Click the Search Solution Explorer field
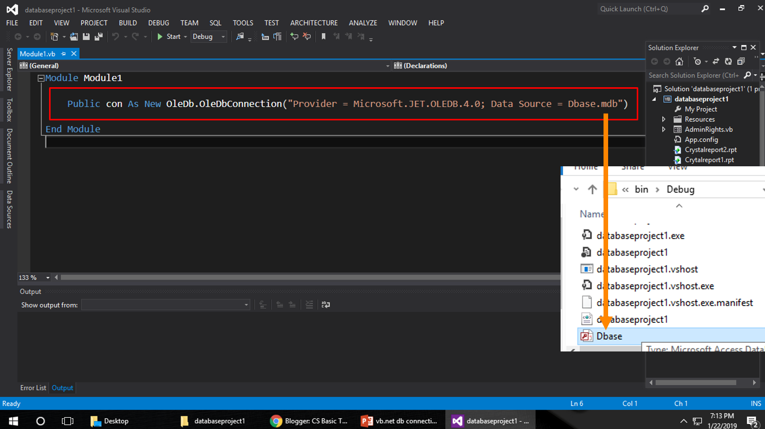 click(694, 75)
